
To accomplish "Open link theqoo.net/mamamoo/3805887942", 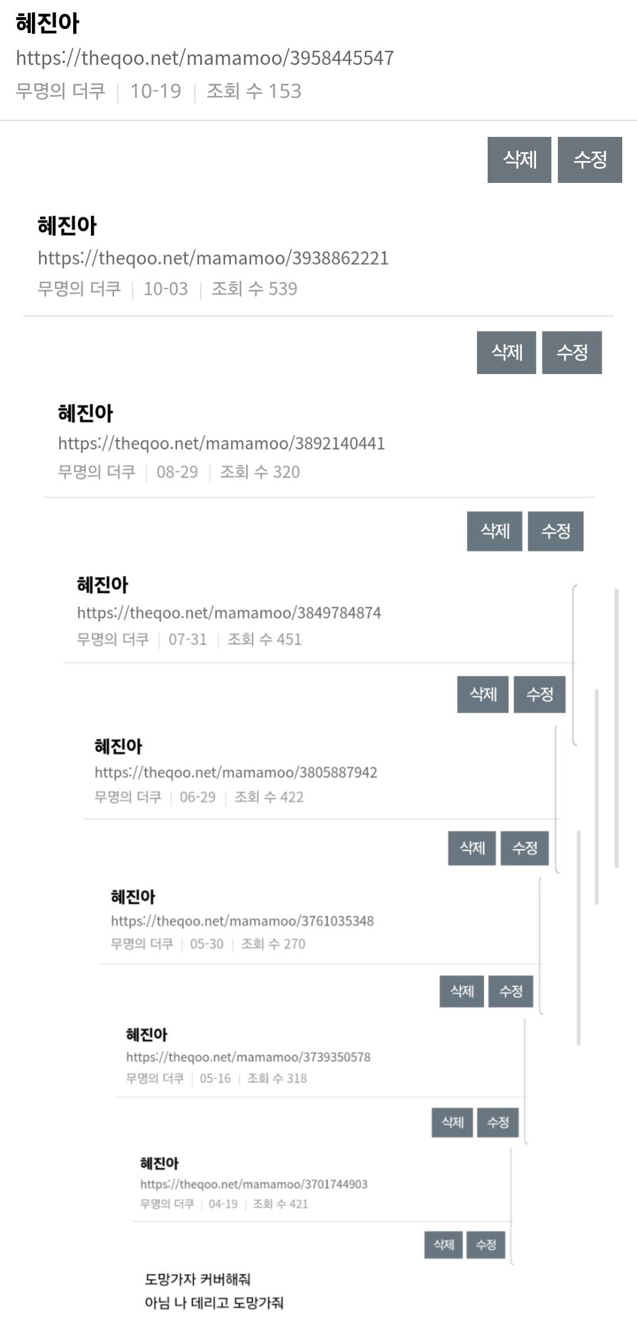I will point(236,772).
